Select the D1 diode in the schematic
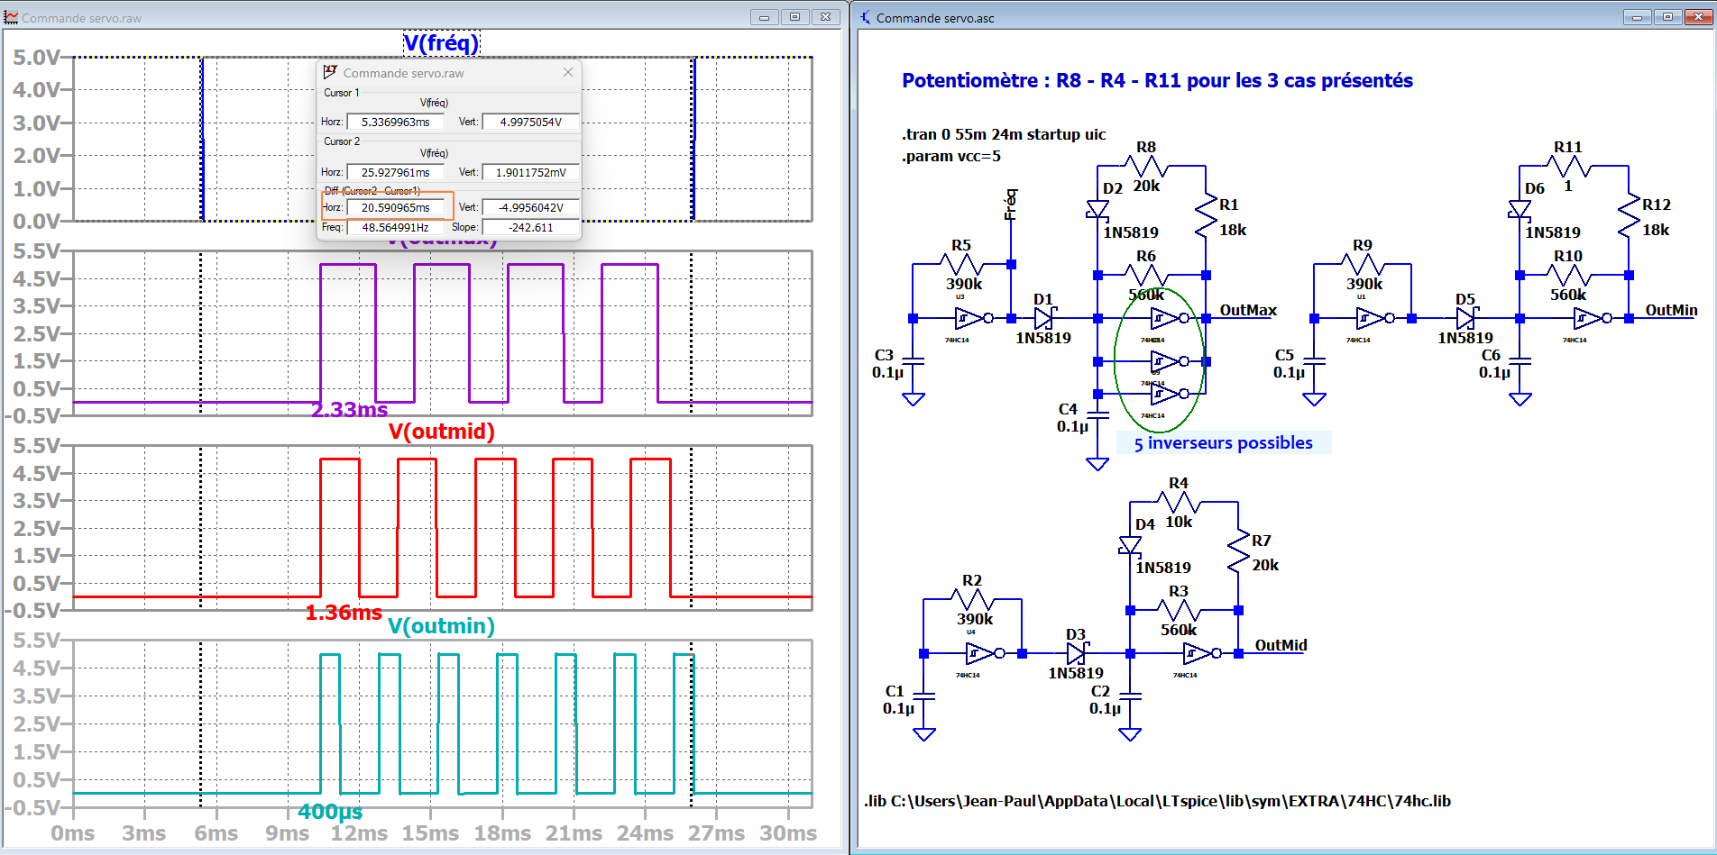1717x855 pixels. [x=1044, y=318]
